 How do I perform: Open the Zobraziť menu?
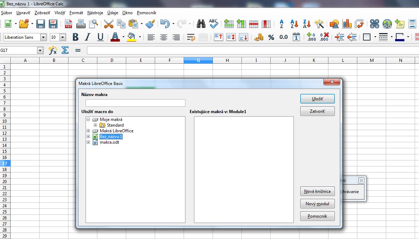[42, 13]
